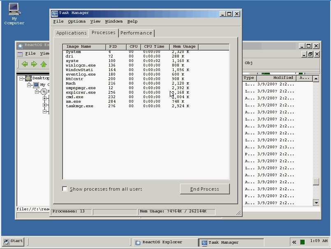Enable Show processes from all users
Viewport: 331px width, 249px height.
65,189
